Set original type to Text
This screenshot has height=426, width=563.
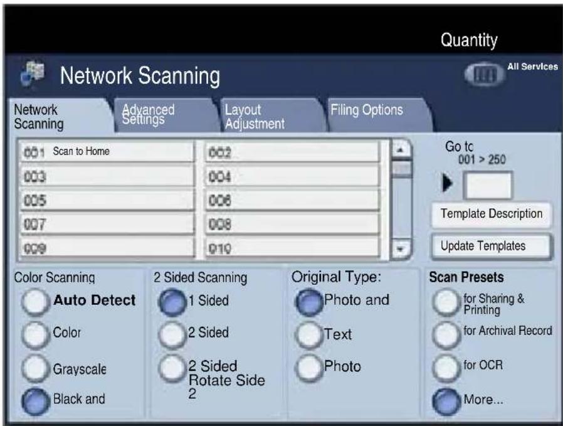(x=308, y=335)
